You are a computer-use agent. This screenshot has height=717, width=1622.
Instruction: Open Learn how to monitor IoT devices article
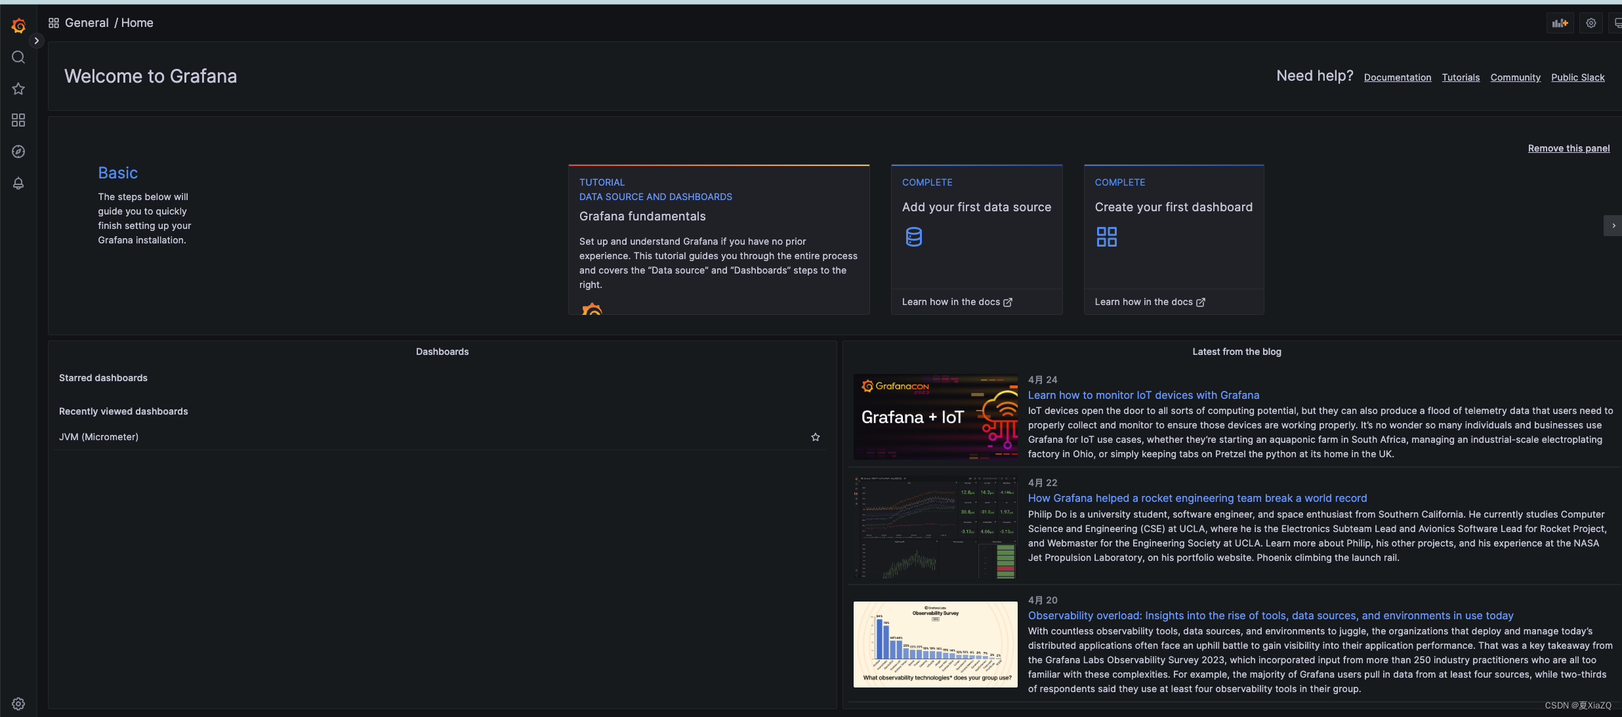[x=1143, y=395]
